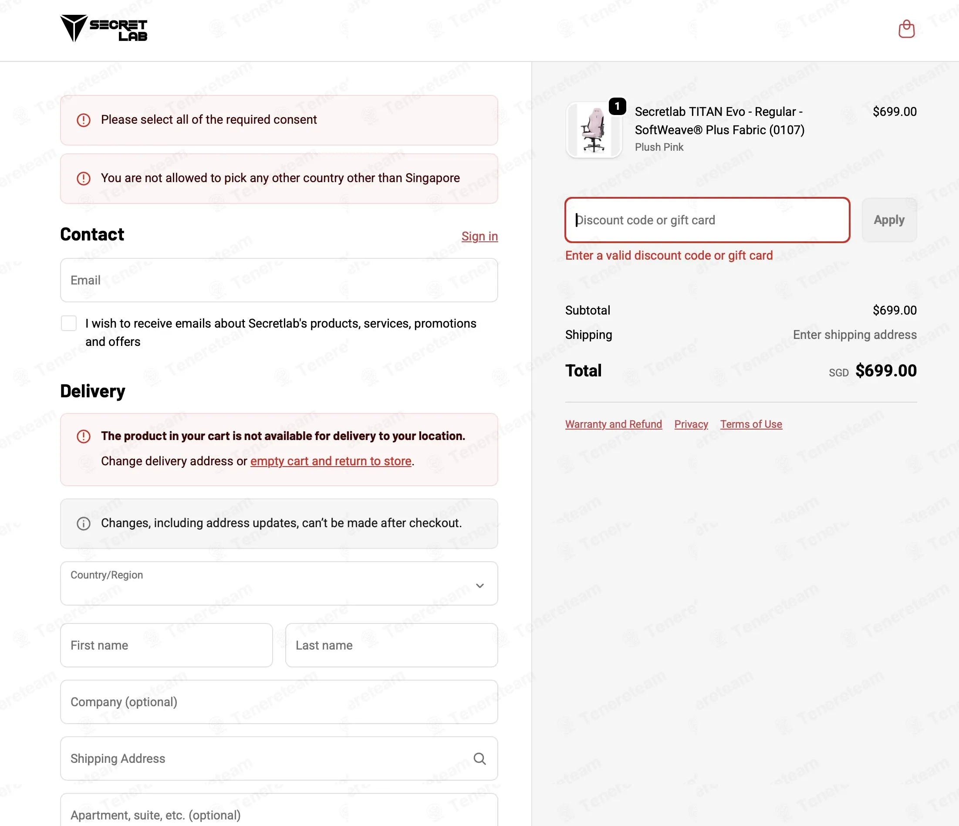Click the search magnifier in Shipping Address
This screenshot has height=826, width=959.
pyautogui.click(x=479, y=759)
